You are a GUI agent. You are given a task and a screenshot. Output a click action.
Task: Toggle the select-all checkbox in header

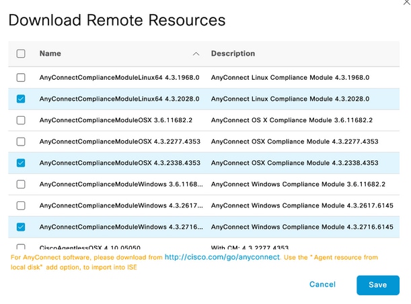(21, 54)
